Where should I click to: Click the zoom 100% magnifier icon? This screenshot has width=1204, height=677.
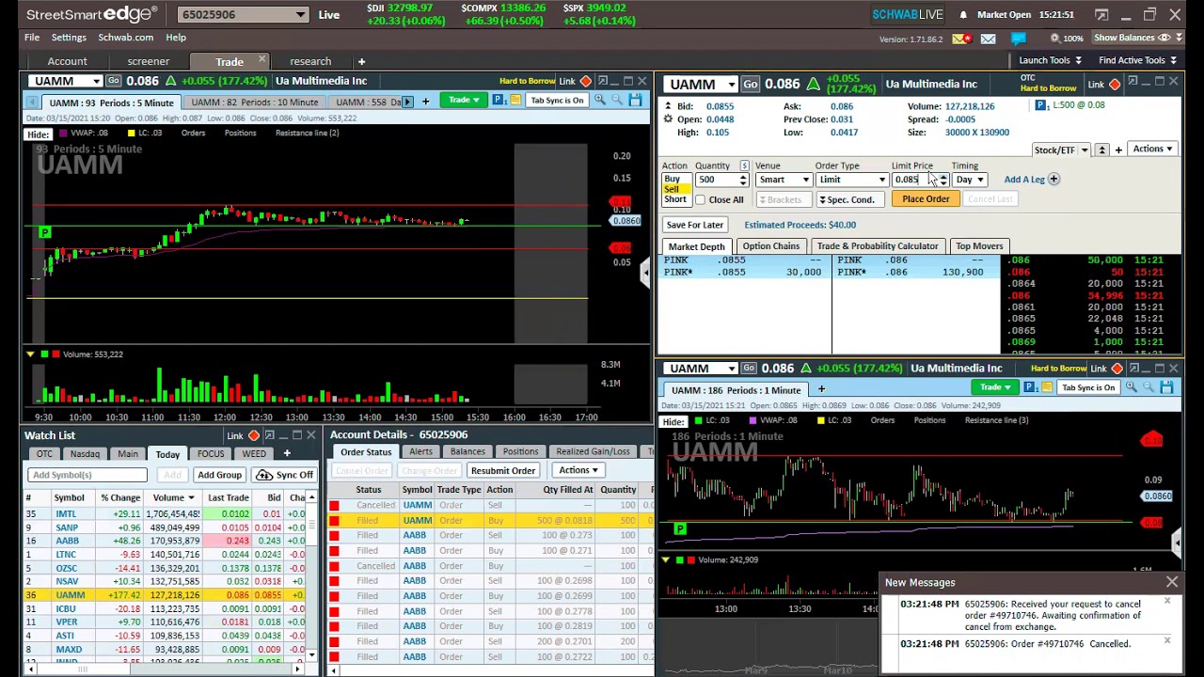click(1053, 38)
